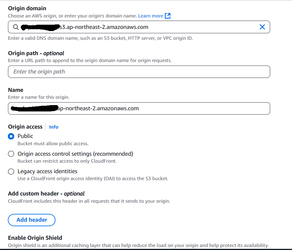Screen dimensions: 292x250
Task: Click the "Origin path - optional" field label
Action: pos(36,53)
